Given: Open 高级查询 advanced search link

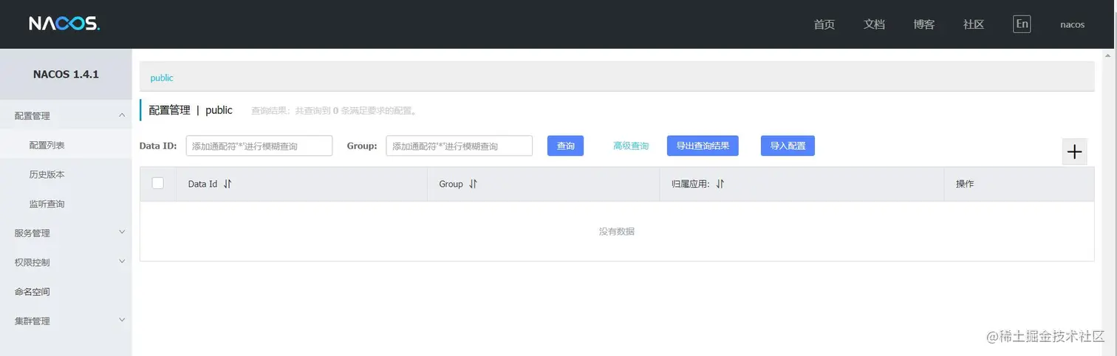Looking at the screenshot, I should [631, 146].
